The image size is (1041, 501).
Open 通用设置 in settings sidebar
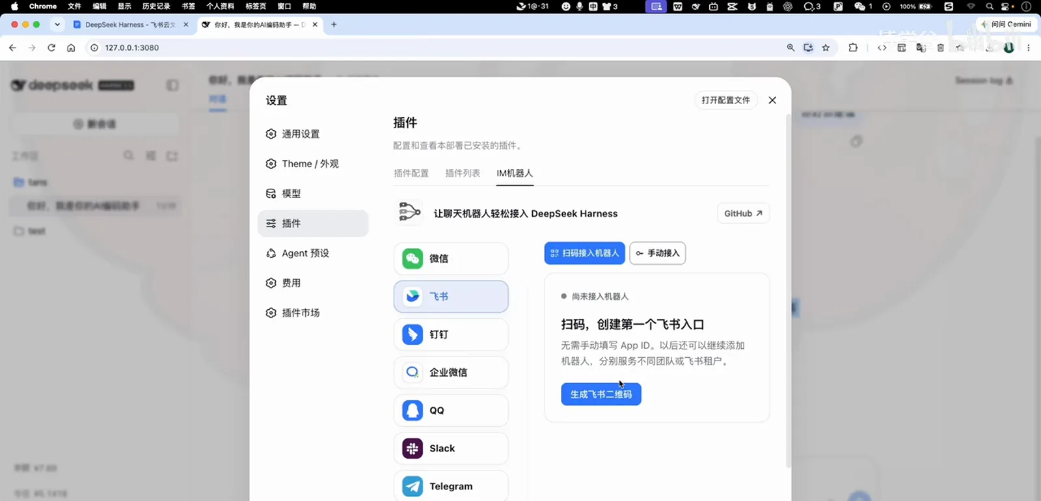click(313, 134)
